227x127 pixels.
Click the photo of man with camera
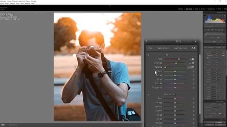pyautogui.click(x=98, y=67)
